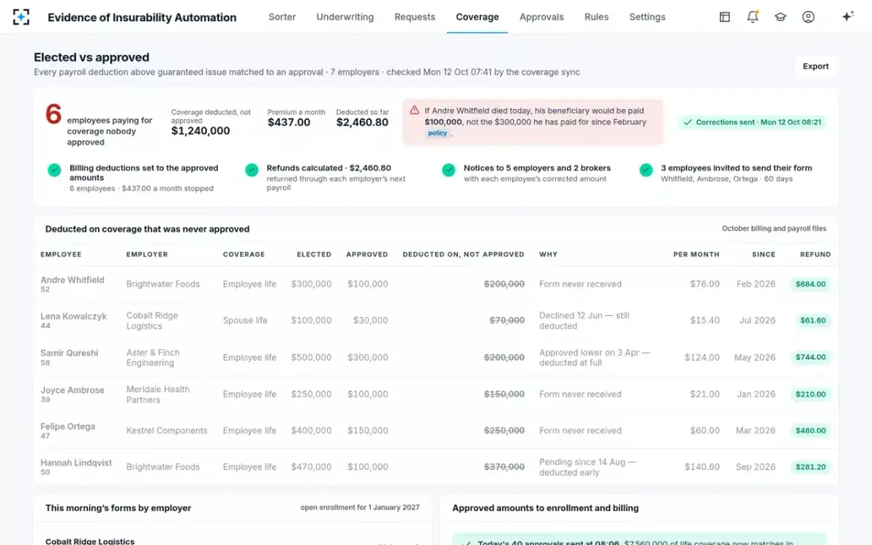Click the May 2026 since date

755,358
